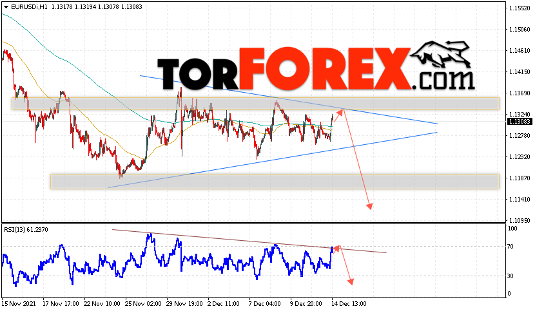The height and width of the screenshot is (311, 535).
Task: Click the 7 Dec 04:00 time label
Action: click(265, 303)
